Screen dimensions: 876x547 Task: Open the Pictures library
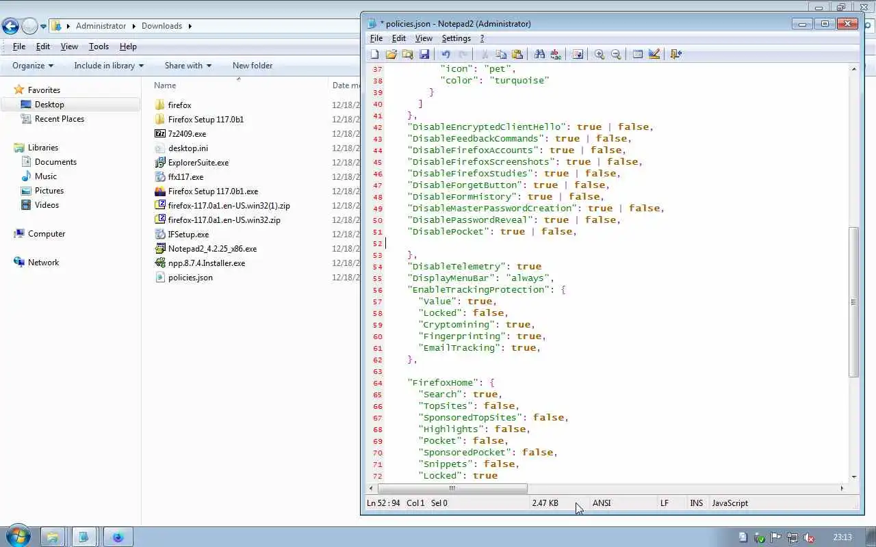coord(49,191)
